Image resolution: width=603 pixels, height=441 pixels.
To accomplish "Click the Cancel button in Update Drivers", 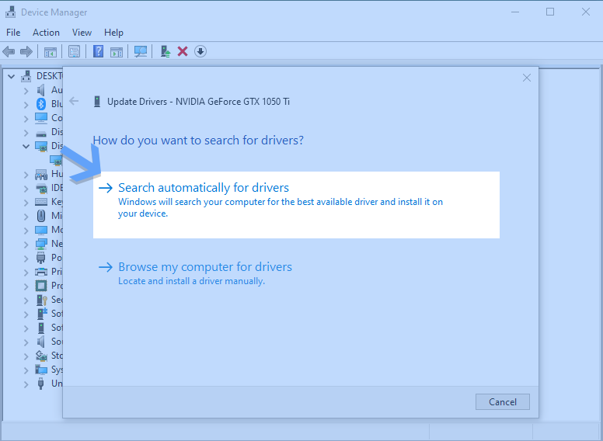I will click(502, 402).
